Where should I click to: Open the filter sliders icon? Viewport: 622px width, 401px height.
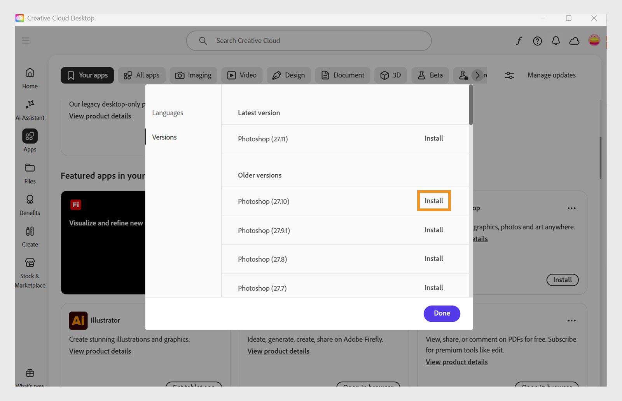509,75
